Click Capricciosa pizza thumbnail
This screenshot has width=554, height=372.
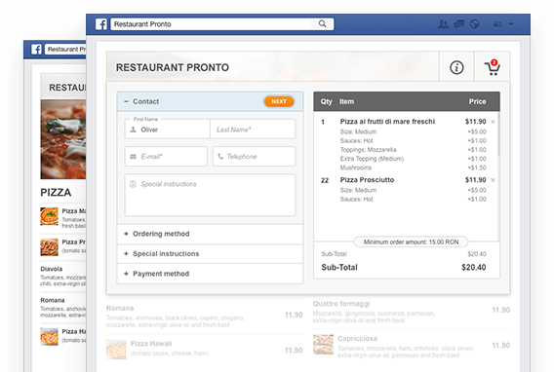click(323, 345)
